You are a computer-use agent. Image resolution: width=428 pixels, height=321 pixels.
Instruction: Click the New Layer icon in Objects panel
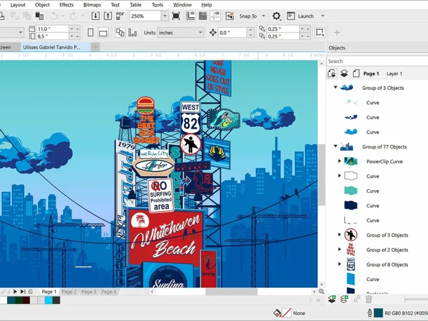(332, 300)
